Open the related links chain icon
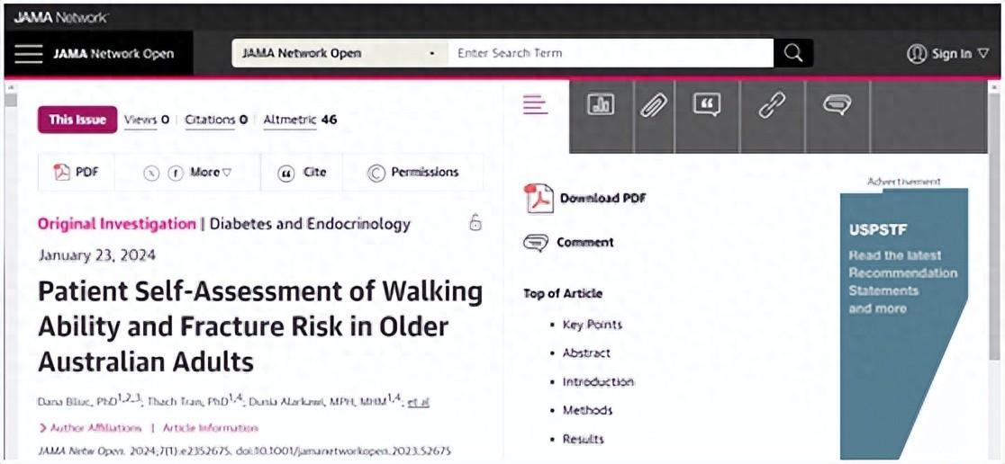The height and width of the screenshot is (464, 1005). pyautogui.click(x=772, y=105)
